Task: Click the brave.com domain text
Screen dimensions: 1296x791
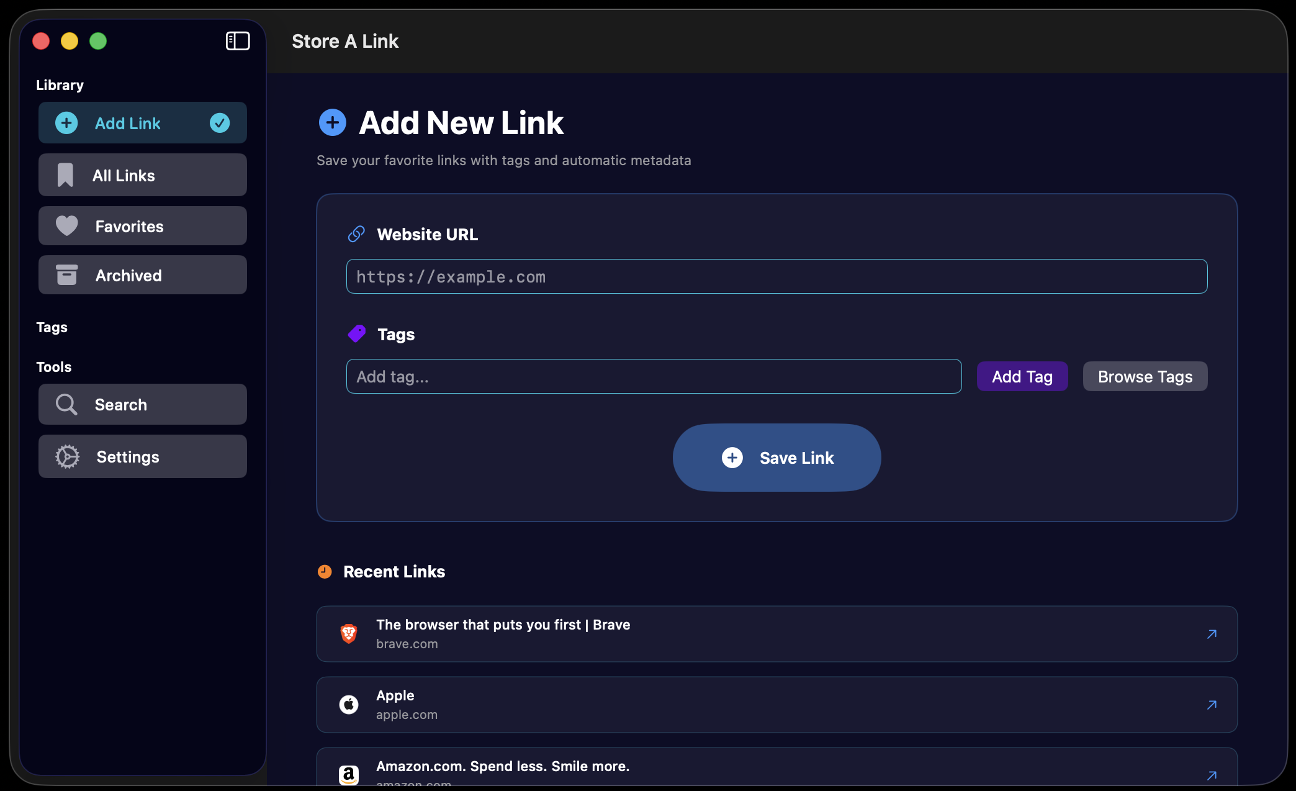Action: (407, 644)
